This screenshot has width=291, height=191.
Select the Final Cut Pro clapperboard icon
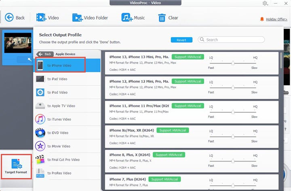pos(40,160)
